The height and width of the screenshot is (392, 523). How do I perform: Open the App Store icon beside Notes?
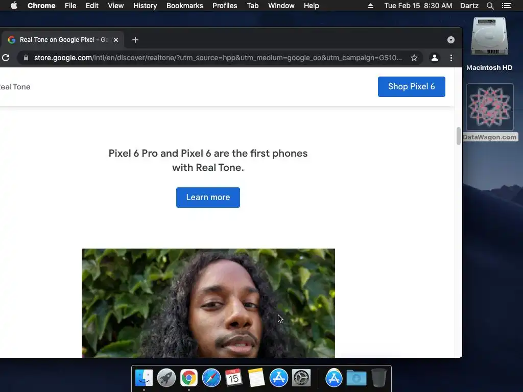(x=279, y=378)
